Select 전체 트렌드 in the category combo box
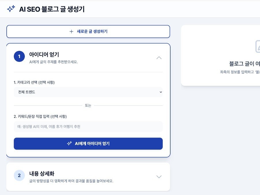Screen dimensions: 260x195 point(88,92)
